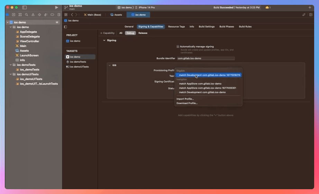Open the find navigator magnifier icon
319x194 pixels.
coord(26,14)
